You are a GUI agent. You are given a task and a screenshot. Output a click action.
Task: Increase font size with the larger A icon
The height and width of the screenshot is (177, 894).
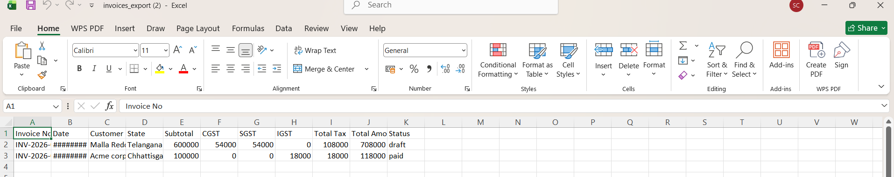tap(177, 50)
